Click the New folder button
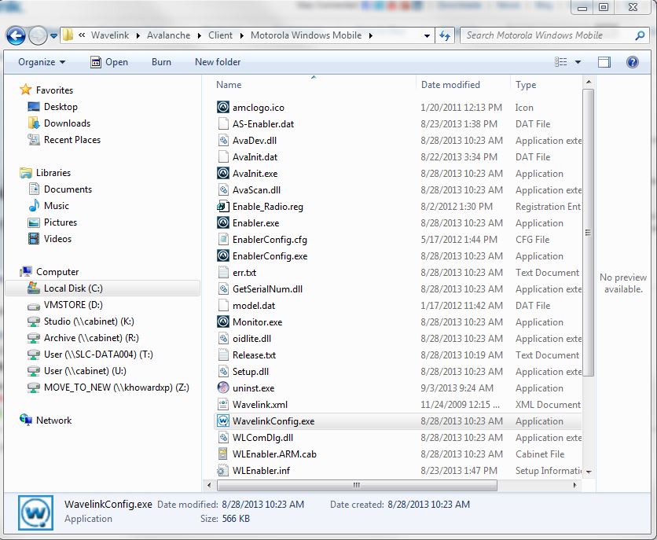Image resolution: width=657 pixels, height=540 pixels. pos(218,62)
